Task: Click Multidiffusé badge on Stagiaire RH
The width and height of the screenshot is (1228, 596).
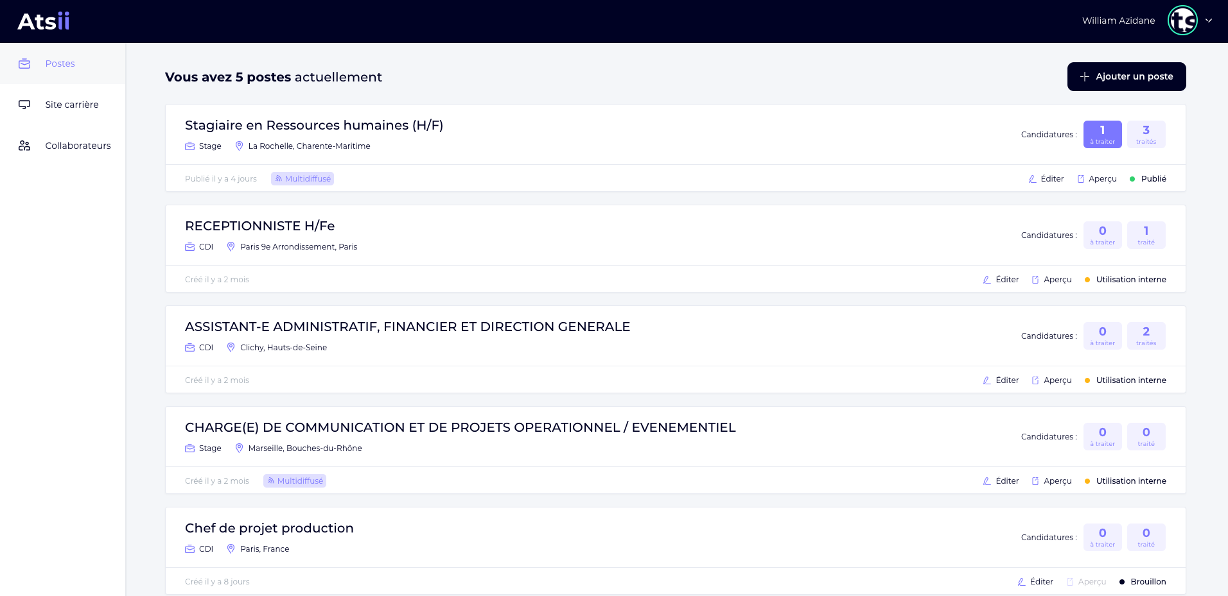Action: click(x=303, y=179)
